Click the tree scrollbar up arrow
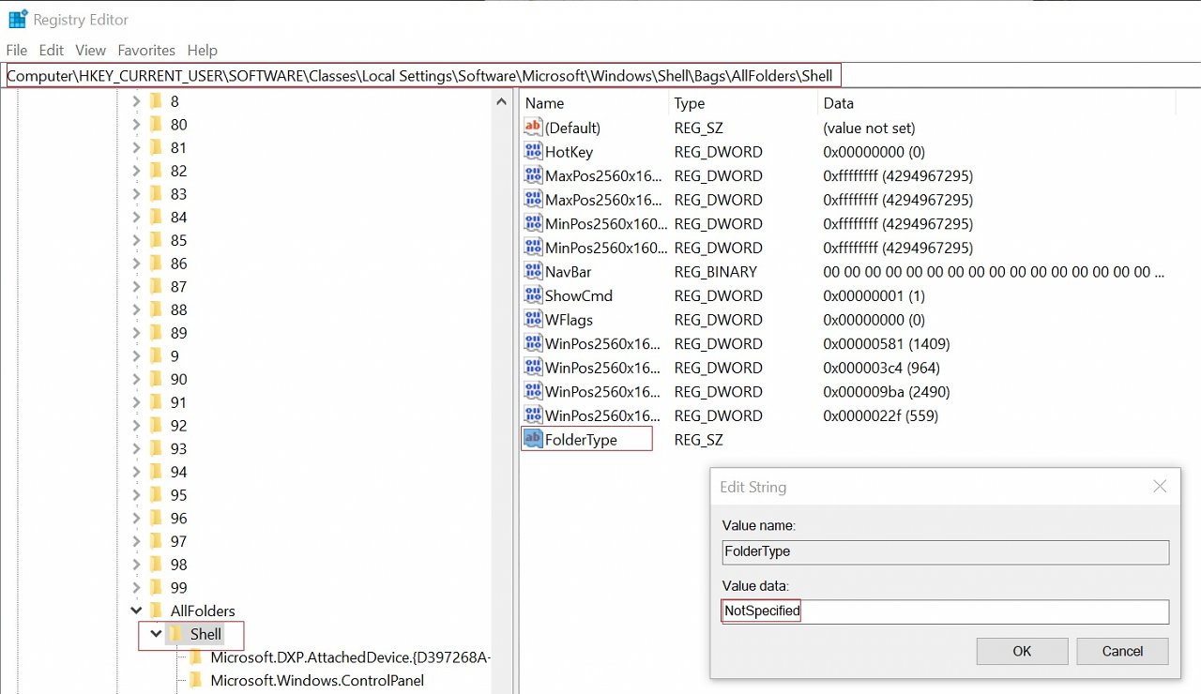1201x694 pixels. pyautogui.click(x=502, y=102)
